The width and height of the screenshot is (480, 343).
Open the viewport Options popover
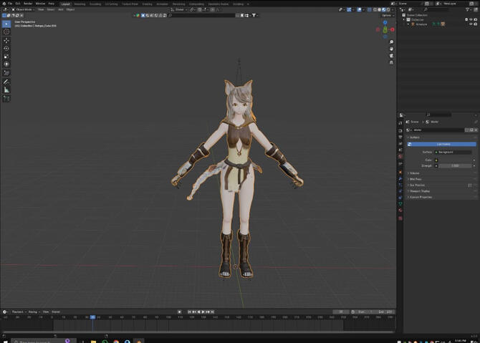[x=388, y=15]
